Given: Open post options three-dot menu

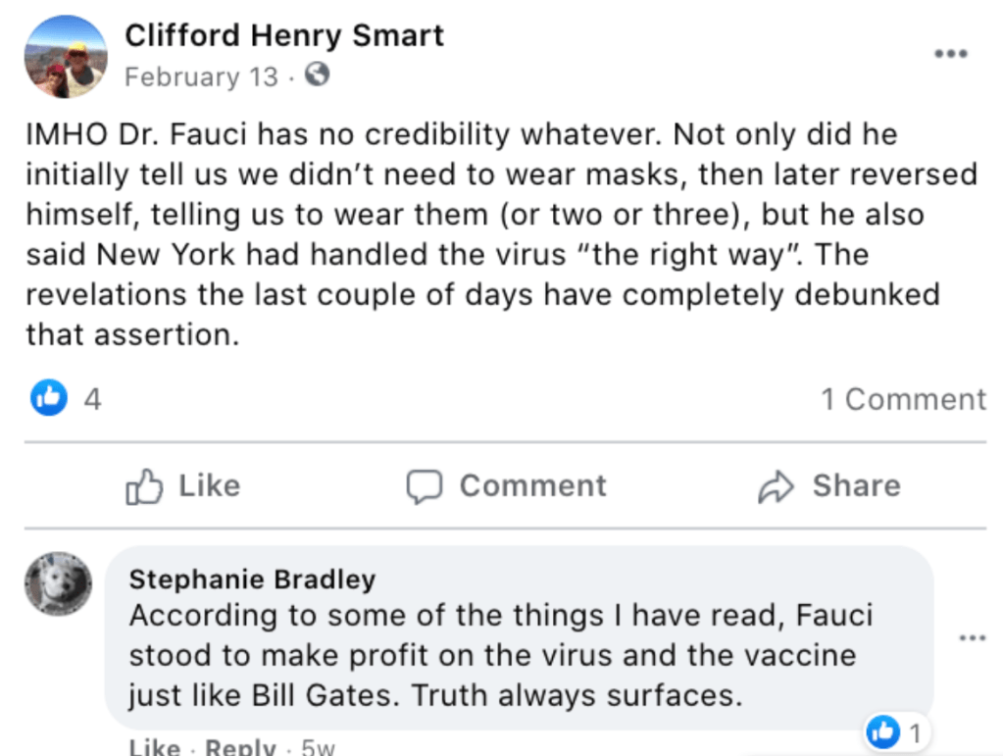Looking at the screenshot, I should pyautogui.click(x=950, y=54).
